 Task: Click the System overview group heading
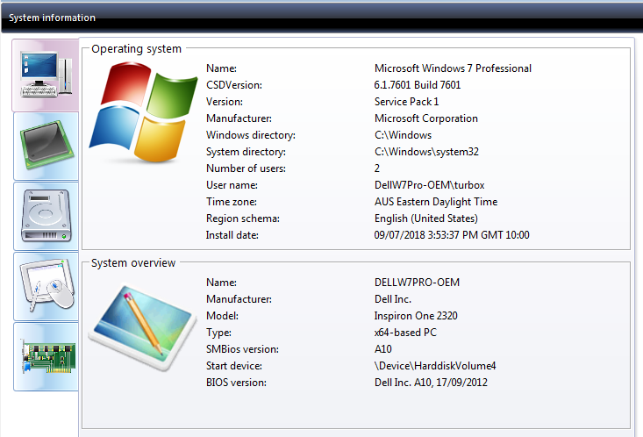(133, 262)
